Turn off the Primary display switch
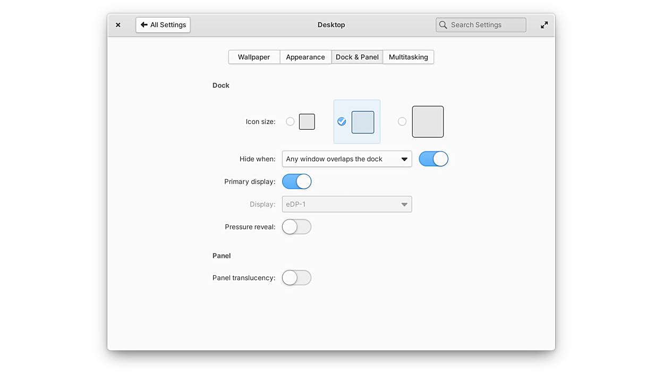The height and width of the screenshot is (373, 663). point(296,182)
